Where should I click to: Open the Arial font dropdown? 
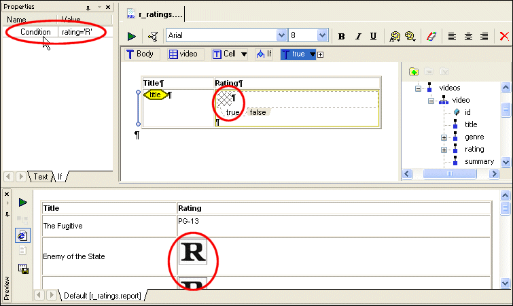[x=281, y=35]
